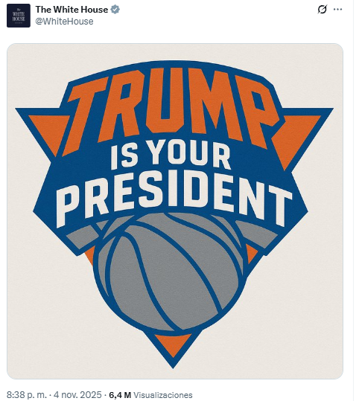Click the IS YOUR text in logo
This screenshot has height=401, width=359.
(171, 156)
